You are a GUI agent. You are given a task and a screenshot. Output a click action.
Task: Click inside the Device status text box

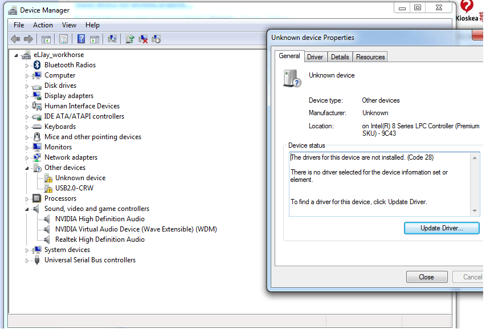click(380, 184)
